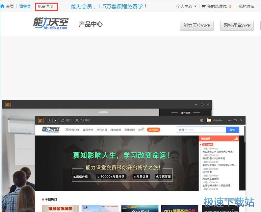The height and width of the screenshot is (212, 261).
Task: Minimize the back player window
Action: (x=196, y=105)
